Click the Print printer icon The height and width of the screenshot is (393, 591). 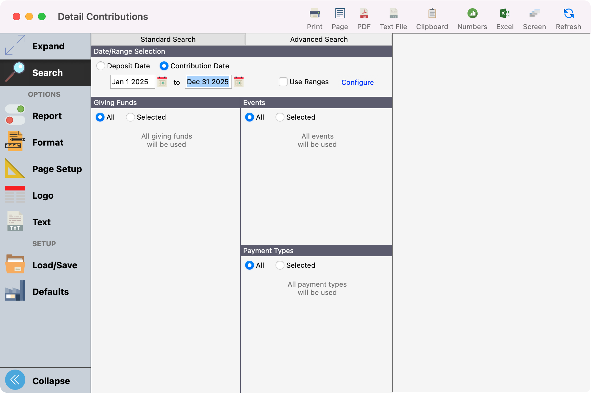point(315,14)
